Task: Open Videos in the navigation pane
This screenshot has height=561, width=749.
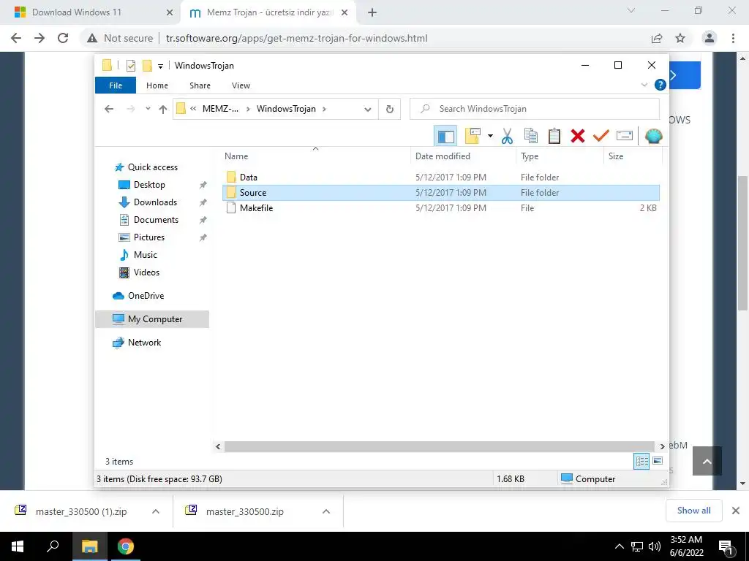Action: (146, 272)
